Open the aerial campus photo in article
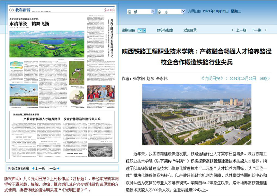The width and height of the screenshot is (277, 196). [197, 115]
